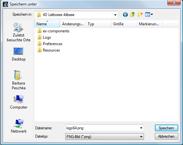Open the view menu icon
The height and width of the screenshot is (145, 183).
[149, 15]
